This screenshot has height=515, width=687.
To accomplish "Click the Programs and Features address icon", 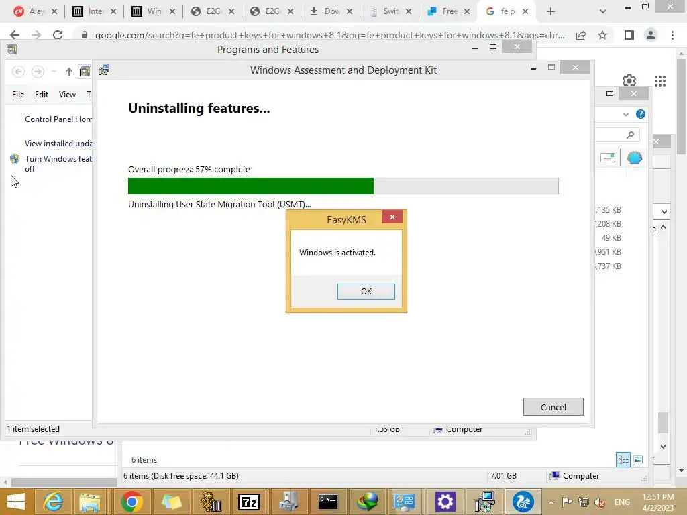I will coord(85,72).
